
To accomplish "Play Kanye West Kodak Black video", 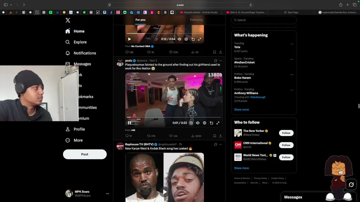I will click(165, 192).
